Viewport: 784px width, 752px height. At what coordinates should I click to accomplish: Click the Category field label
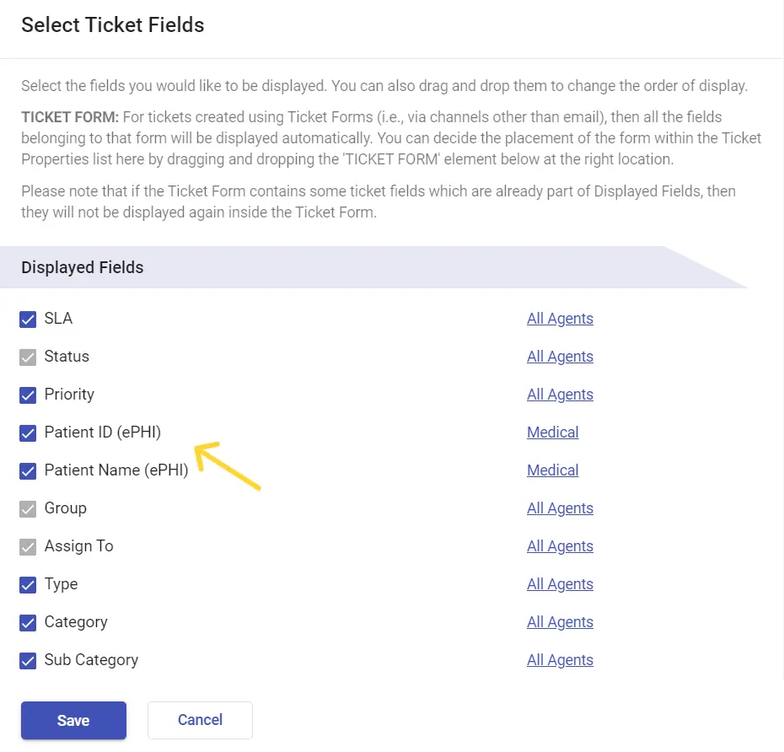pyautogui.click(x=76, y=622)
